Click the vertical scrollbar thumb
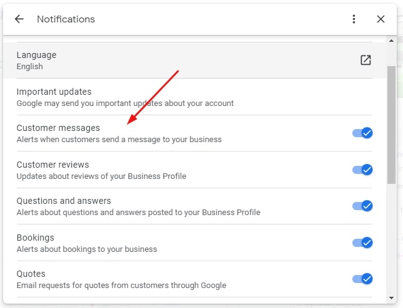This screenshot has width=403, height=308. (x=391, y=125)
